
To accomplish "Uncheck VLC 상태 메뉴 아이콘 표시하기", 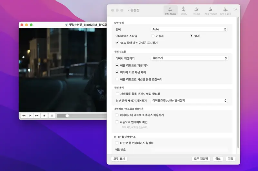I will (117, 43).
